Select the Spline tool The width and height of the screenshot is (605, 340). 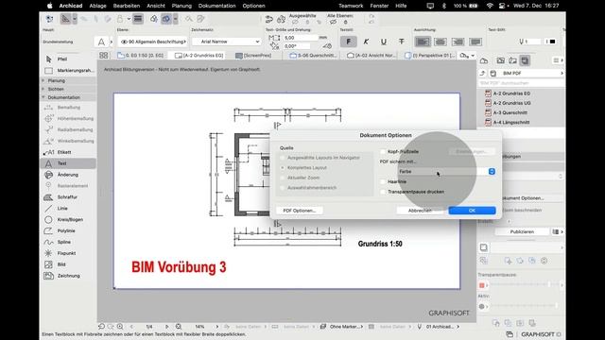(68, 242)
